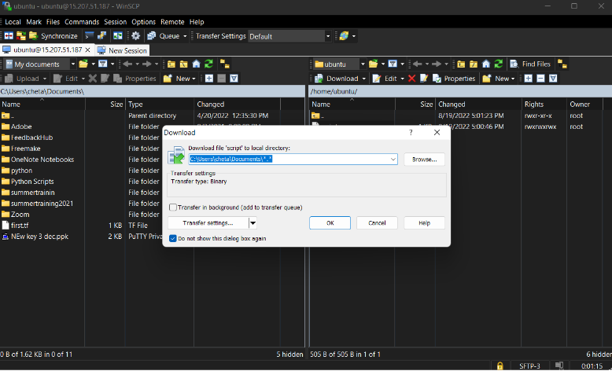This screenshot has width=612, height=371.
Task: Confirm download with OK button
Action: coord(330,222)
